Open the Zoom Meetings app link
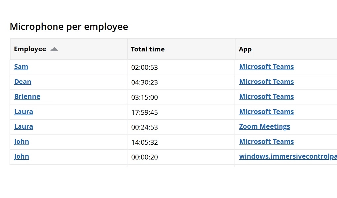Screen dimensions: 337x198 264,126
